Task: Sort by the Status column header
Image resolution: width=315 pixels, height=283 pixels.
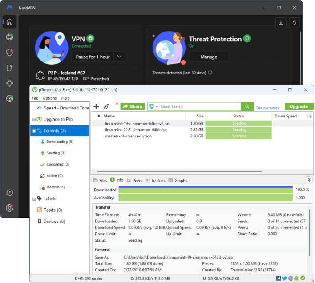Action: 238,116
